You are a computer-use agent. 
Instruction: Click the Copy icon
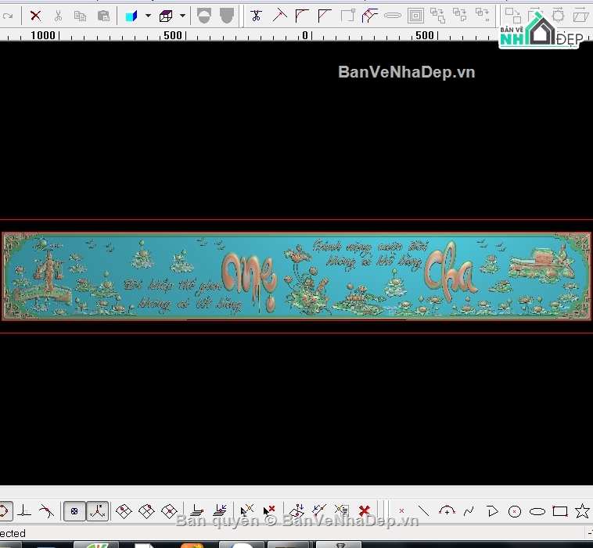coord(80,16)
